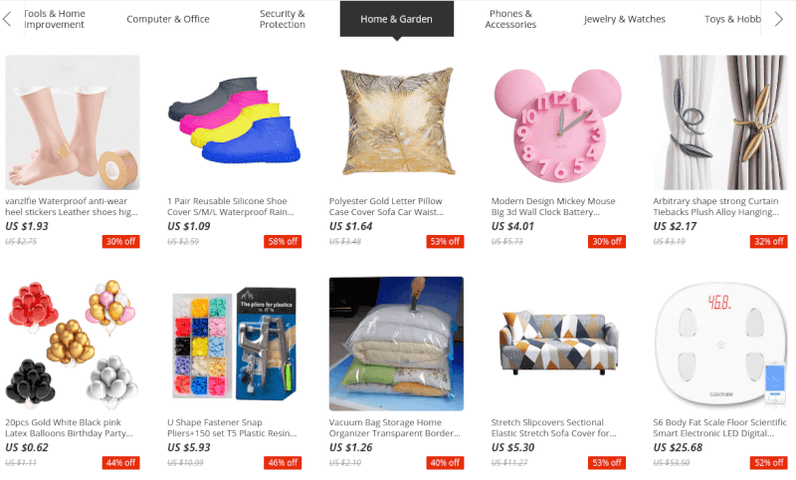Image resolution: width=796 pixels, height=480 pixels.
Task: Open the Jewelry & Watches category
Action: coord(625,19)
